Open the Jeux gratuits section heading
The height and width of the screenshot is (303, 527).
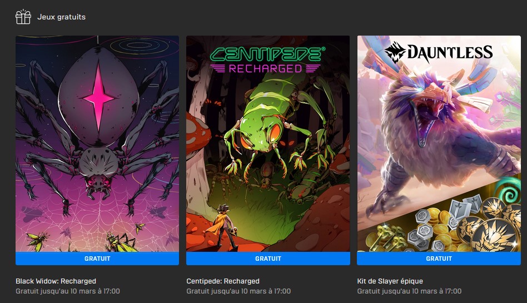point(61,17)
